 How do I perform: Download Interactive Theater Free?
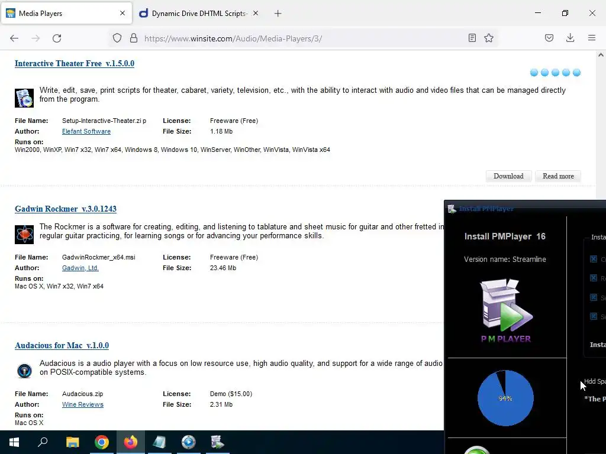coord(508,176)
